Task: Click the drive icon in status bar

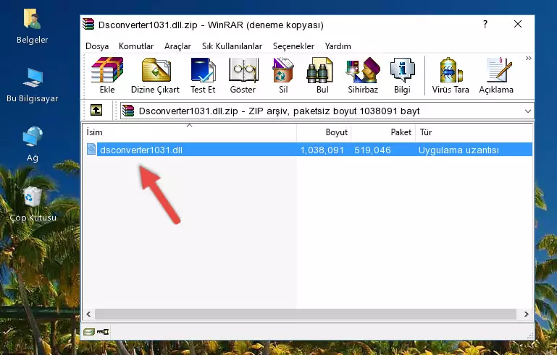Action: tap(89, 332)
